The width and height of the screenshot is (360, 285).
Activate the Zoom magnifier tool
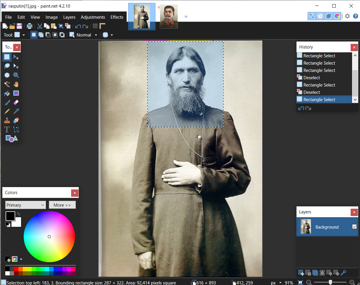click(x=16, y=75)
